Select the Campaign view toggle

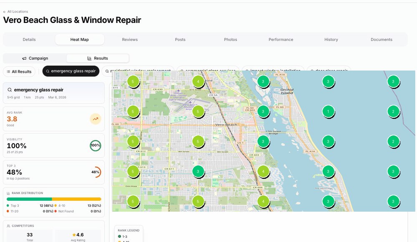35,58
